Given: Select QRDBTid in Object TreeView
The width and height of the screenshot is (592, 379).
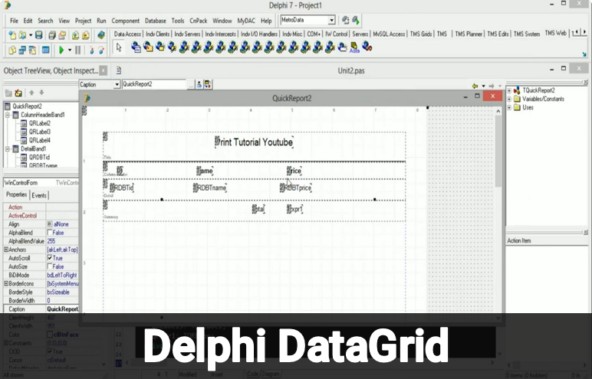Looking at the screenshot, I should point(39,157).
